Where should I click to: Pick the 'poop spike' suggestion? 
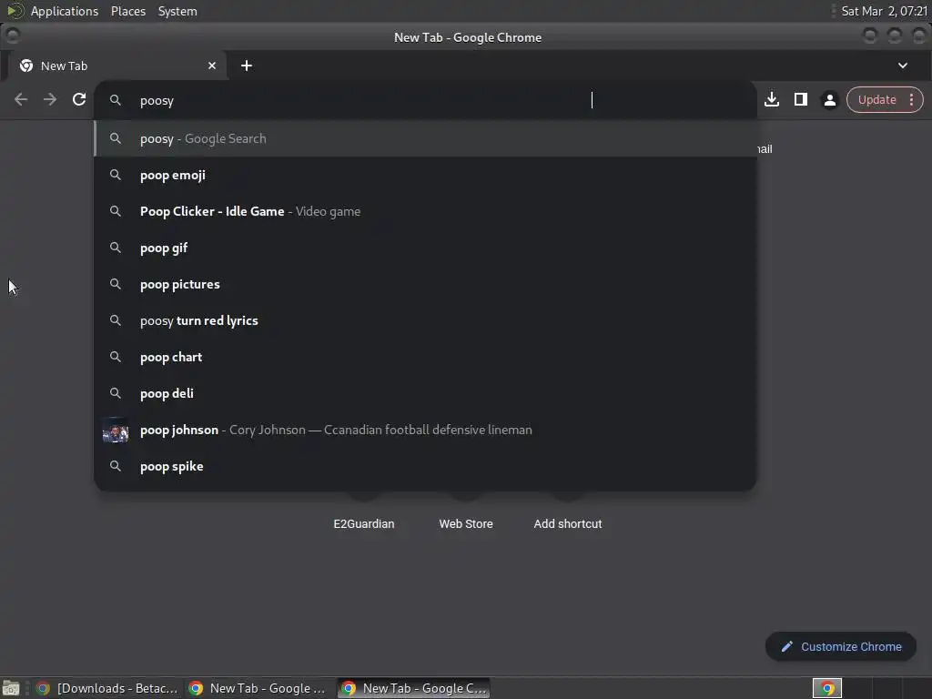[426, 466]
